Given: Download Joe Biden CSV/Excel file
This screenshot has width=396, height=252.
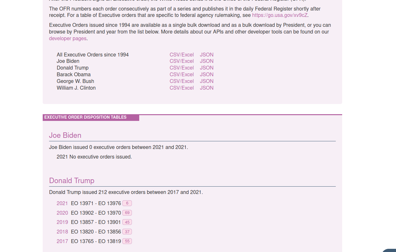Looking at the screenshot, I should [182, 61].
